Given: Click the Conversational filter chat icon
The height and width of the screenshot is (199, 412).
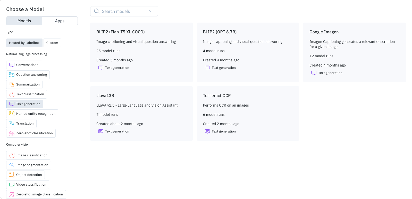Looking at the screenshot, I should (x=12, y=65).
